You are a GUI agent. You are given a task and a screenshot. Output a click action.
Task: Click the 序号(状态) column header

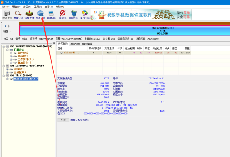(95, 49)
